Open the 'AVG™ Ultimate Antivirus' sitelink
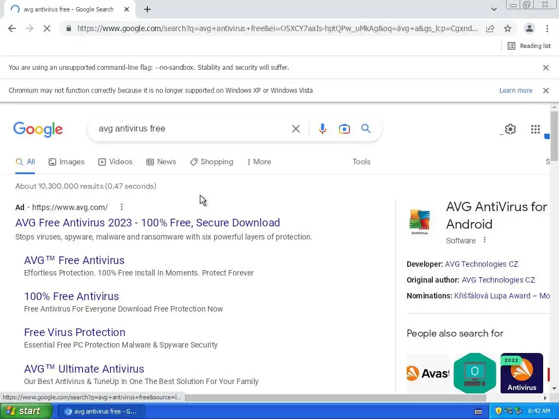 [84, 369]
